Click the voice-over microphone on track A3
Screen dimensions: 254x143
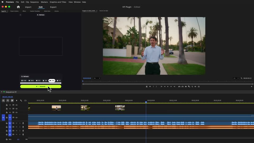click(23, 131)
